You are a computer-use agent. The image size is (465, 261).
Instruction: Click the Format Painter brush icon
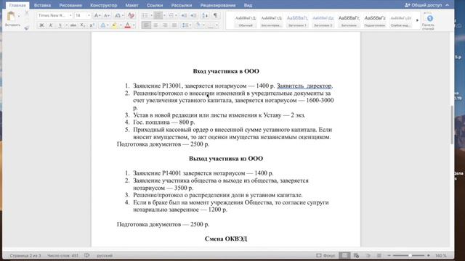click(x=27, y=28)
